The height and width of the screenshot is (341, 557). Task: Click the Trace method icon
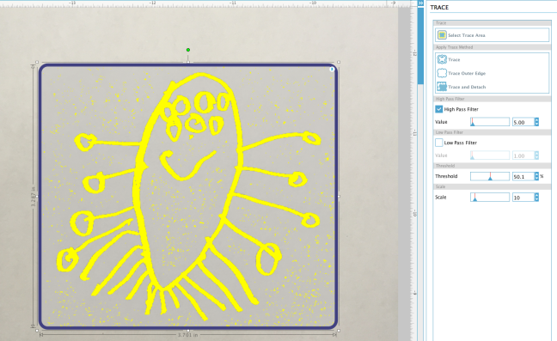(442, 59)
